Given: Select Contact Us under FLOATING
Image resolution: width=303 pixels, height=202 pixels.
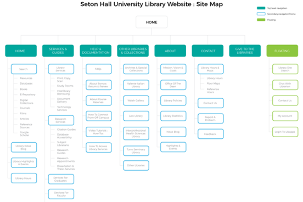Looking at the screenshot, I should coord(285,100).
